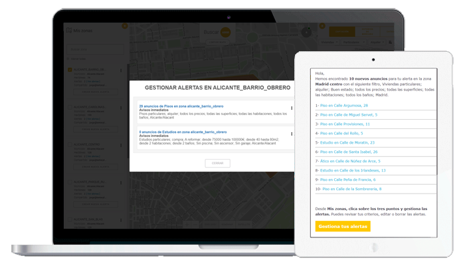Click the dark round avatar icon on map
This screenshot has width=465, height=266.
[306, 33]
